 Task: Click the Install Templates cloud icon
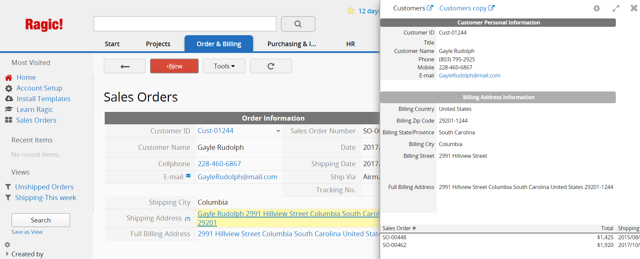pos(9,99)
